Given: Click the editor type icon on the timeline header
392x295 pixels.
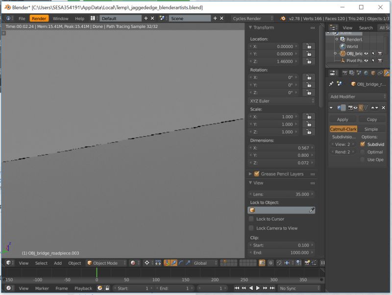Looking at the screenshot, I should pos(9,288).
